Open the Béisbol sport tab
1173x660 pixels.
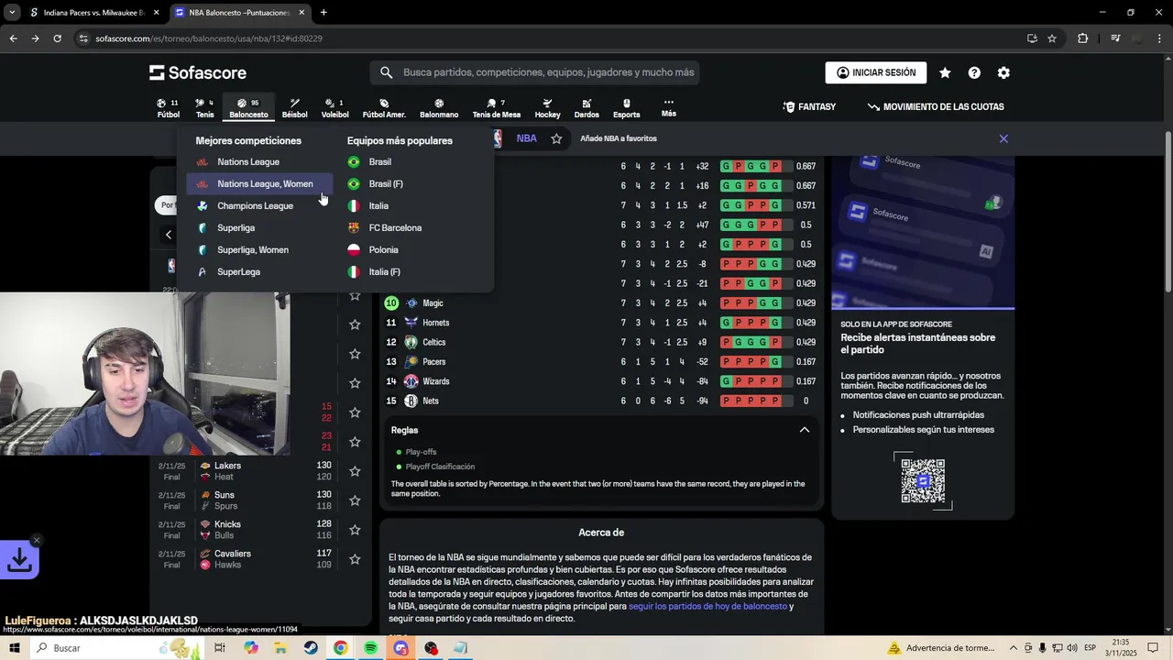[x=294, y=108]
